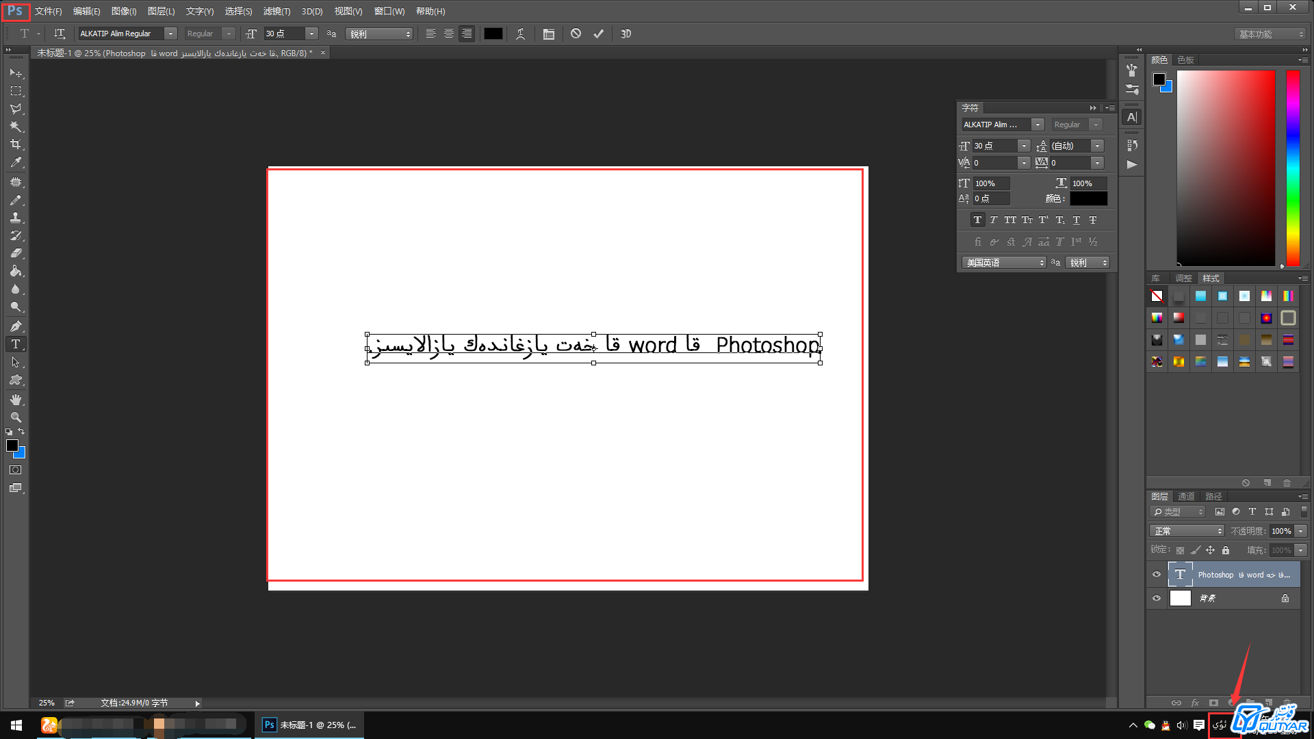Select the Zoom tool in toolbox
The width and height of the screenshot is (1314, 739).
16,417
